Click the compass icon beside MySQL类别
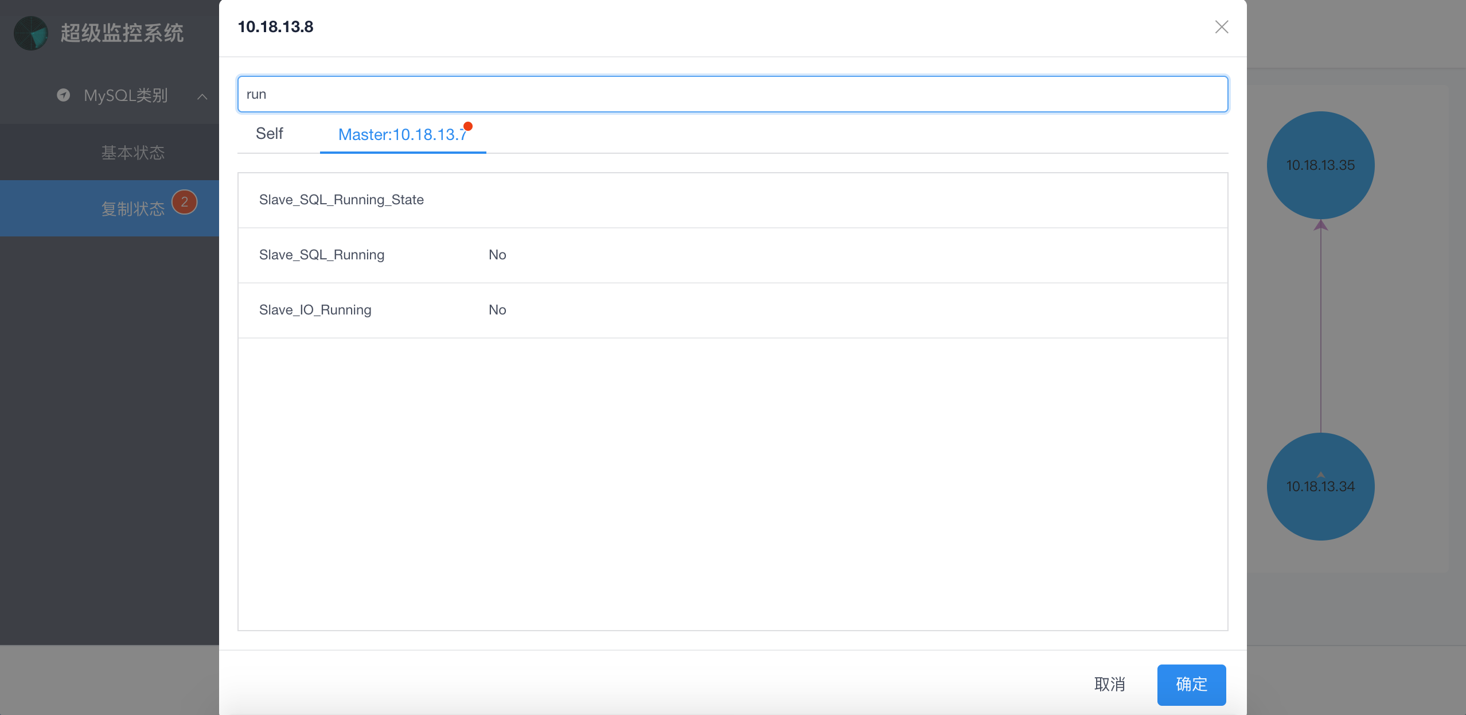The image size is (1466, 715). [64, 95]
